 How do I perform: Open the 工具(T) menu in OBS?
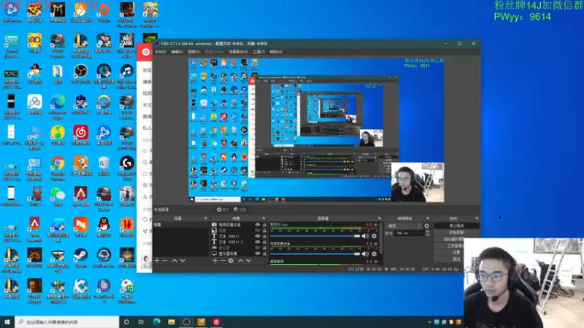(x=258, y=52)
